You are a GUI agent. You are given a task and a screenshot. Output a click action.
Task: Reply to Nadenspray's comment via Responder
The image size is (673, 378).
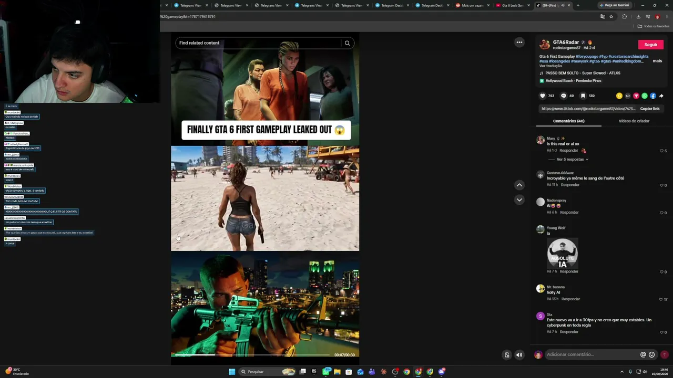(x=569, y=213)
